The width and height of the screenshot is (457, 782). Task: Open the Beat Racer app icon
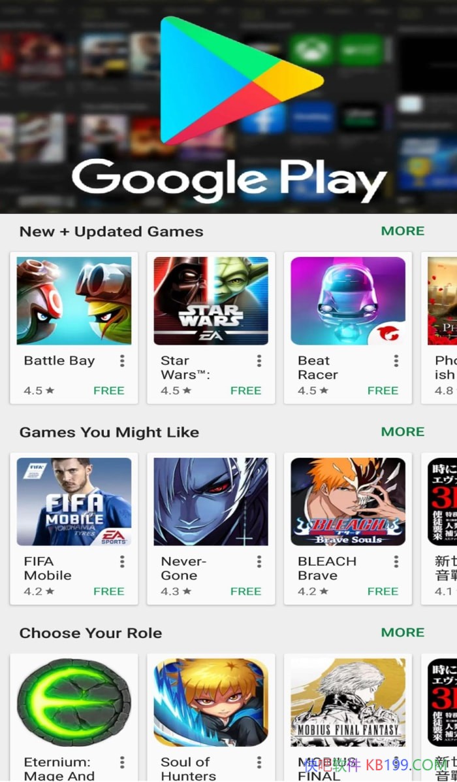click(x=348, y=301)
